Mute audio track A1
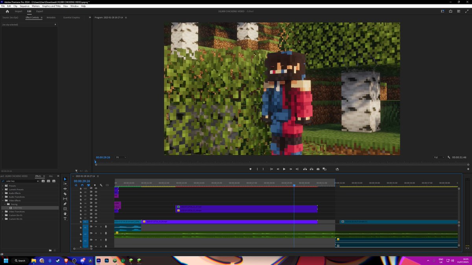The width and height of the screenshot is (472, 265). (x=96, y=227)
